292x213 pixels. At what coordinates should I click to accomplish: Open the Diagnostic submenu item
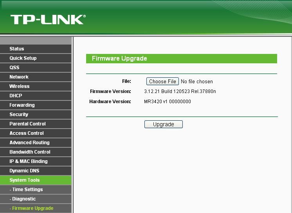[24, 199]
